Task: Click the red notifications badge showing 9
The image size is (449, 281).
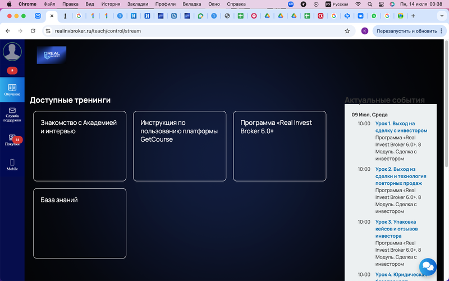Action: [12, 71]
